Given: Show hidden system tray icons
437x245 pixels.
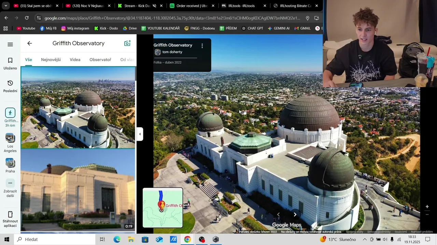Looking at the screenshot, I should (x=365, y=239).
